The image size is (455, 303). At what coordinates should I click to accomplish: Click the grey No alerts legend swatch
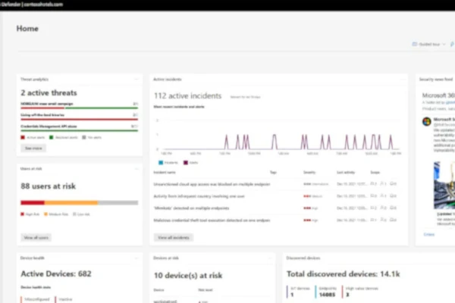pyautogui.click(x=84, y=137)
